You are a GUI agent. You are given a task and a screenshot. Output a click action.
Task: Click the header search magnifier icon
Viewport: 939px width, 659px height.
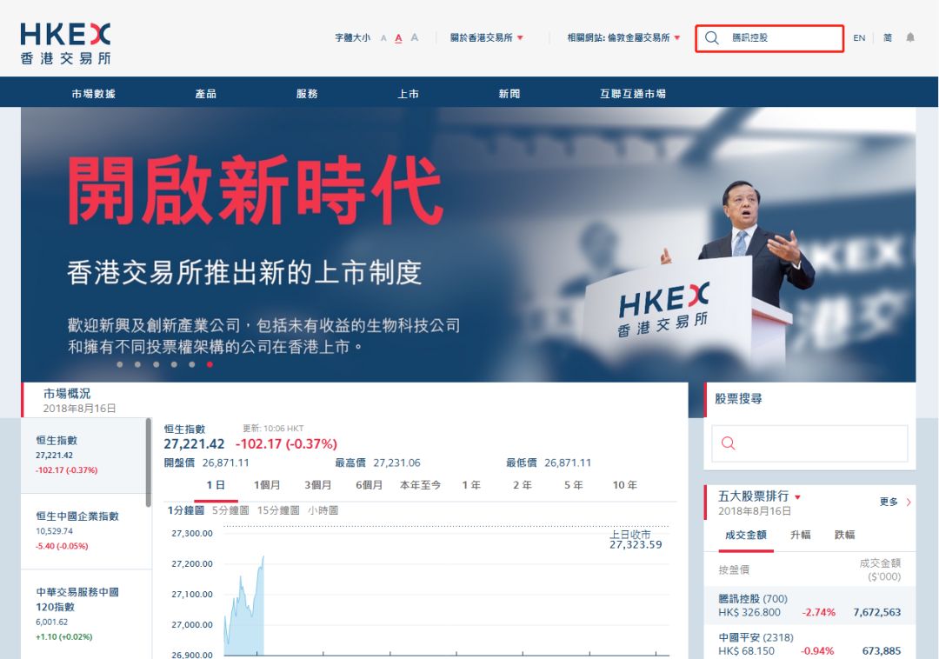coord(711,38)
